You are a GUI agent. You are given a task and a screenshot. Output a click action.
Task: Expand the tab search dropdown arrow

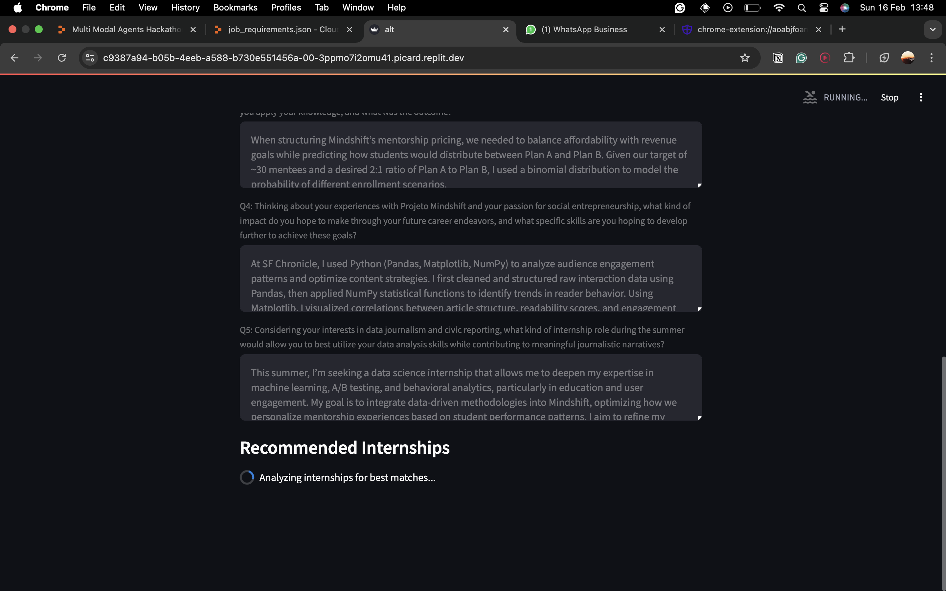933,30
